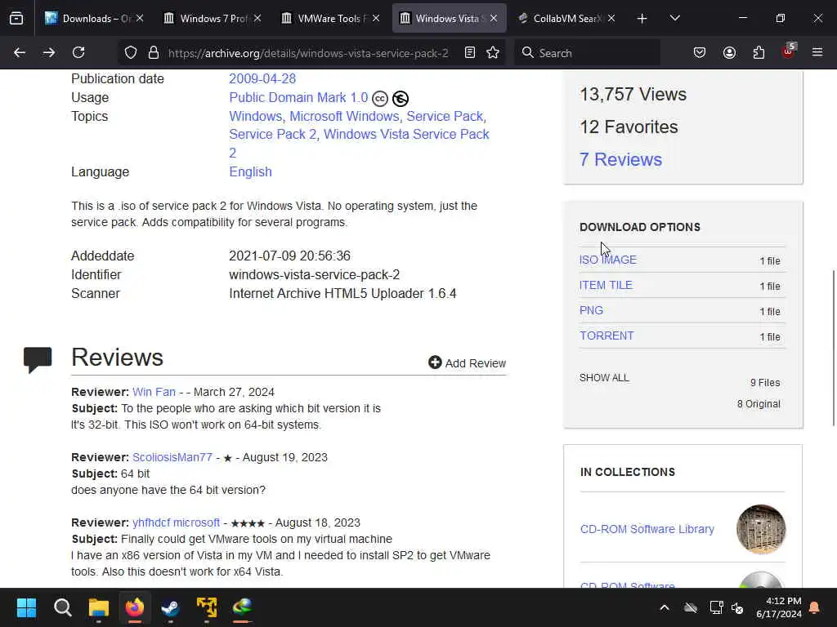Open the CD-ROM Software Library collection
Screen dimensions: 837x627
(647, 529)
